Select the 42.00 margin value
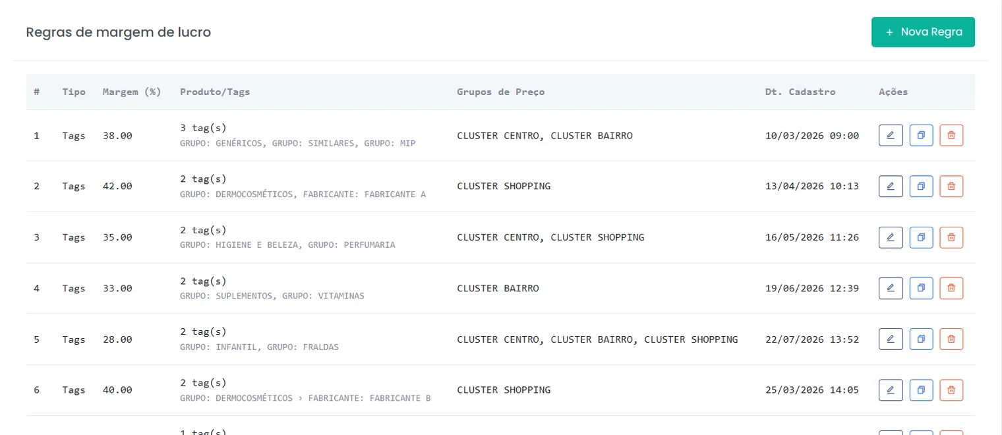The height and width of the screenshot is (435, 1002). (x=117, y=187)
